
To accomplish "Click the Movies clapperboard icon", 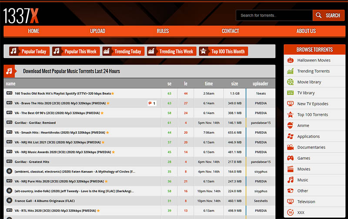I will coord(290,169).
